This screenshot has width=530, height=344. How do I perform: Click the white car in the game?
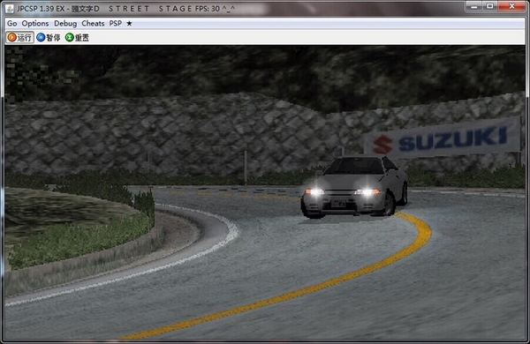pos(354,187)
